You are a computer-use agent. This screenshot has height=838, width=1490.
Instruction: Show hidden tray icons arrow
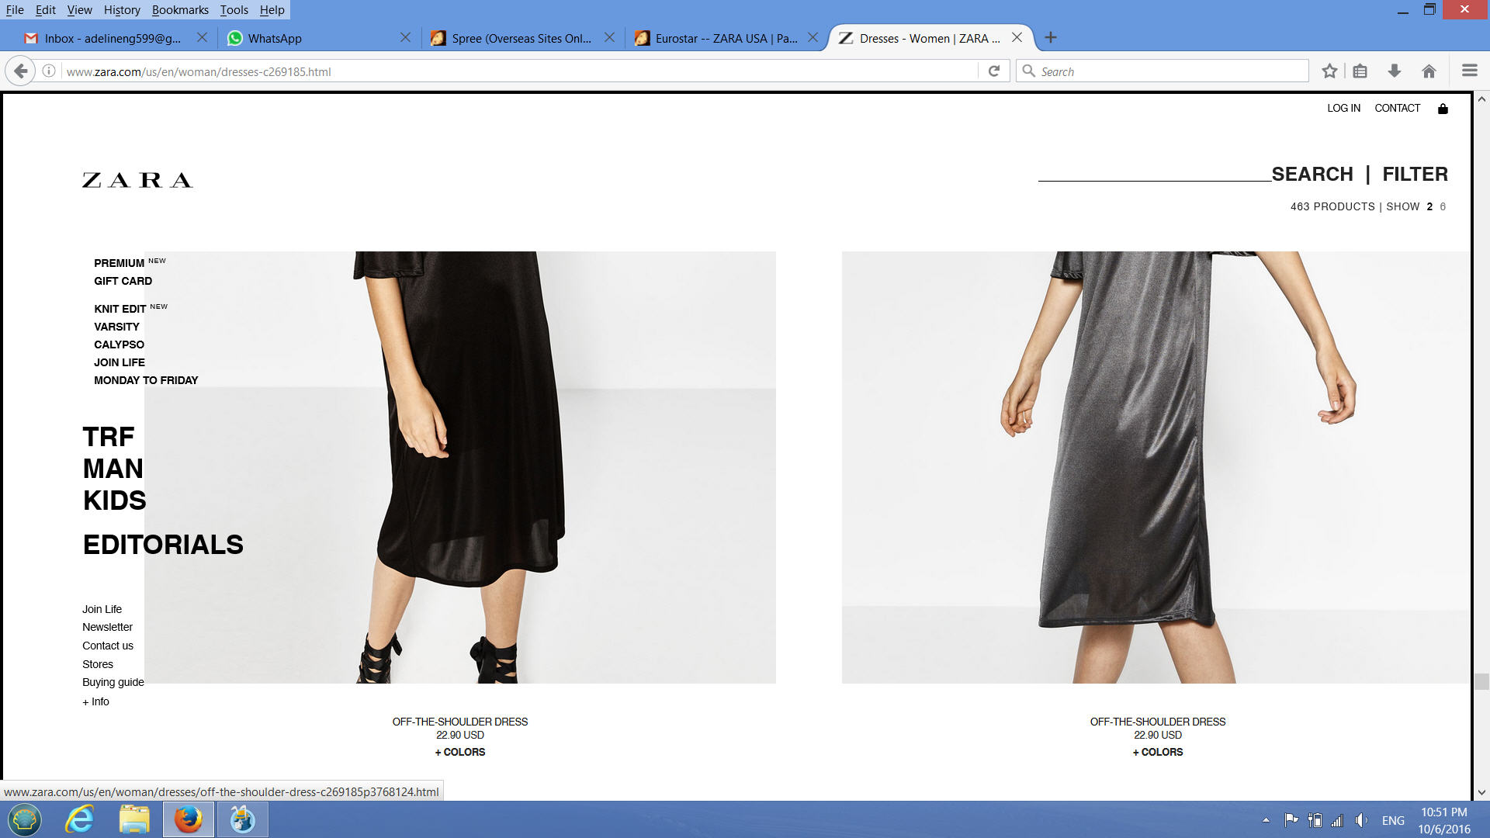[1266, 820]
